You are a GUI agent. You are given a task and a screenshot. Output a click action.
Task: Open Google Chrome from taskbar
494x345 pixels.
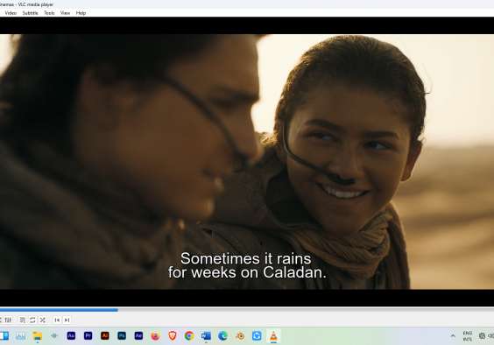coord(189,336)
